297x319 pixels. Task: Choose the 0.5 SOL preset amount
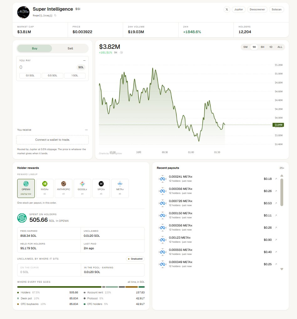[52, 75]
